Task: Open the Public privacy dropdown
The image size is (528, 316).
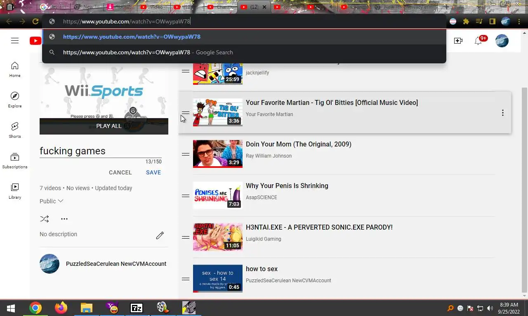Action: (x=52, y=201)
